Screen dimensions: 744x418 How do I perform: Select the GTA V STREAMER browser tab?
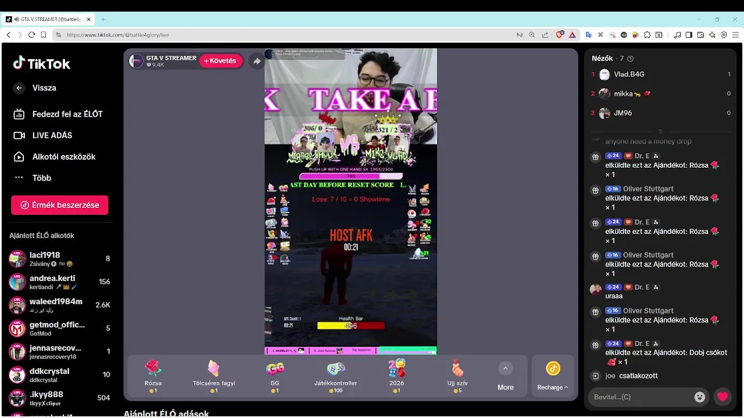[x=48, y=19]
